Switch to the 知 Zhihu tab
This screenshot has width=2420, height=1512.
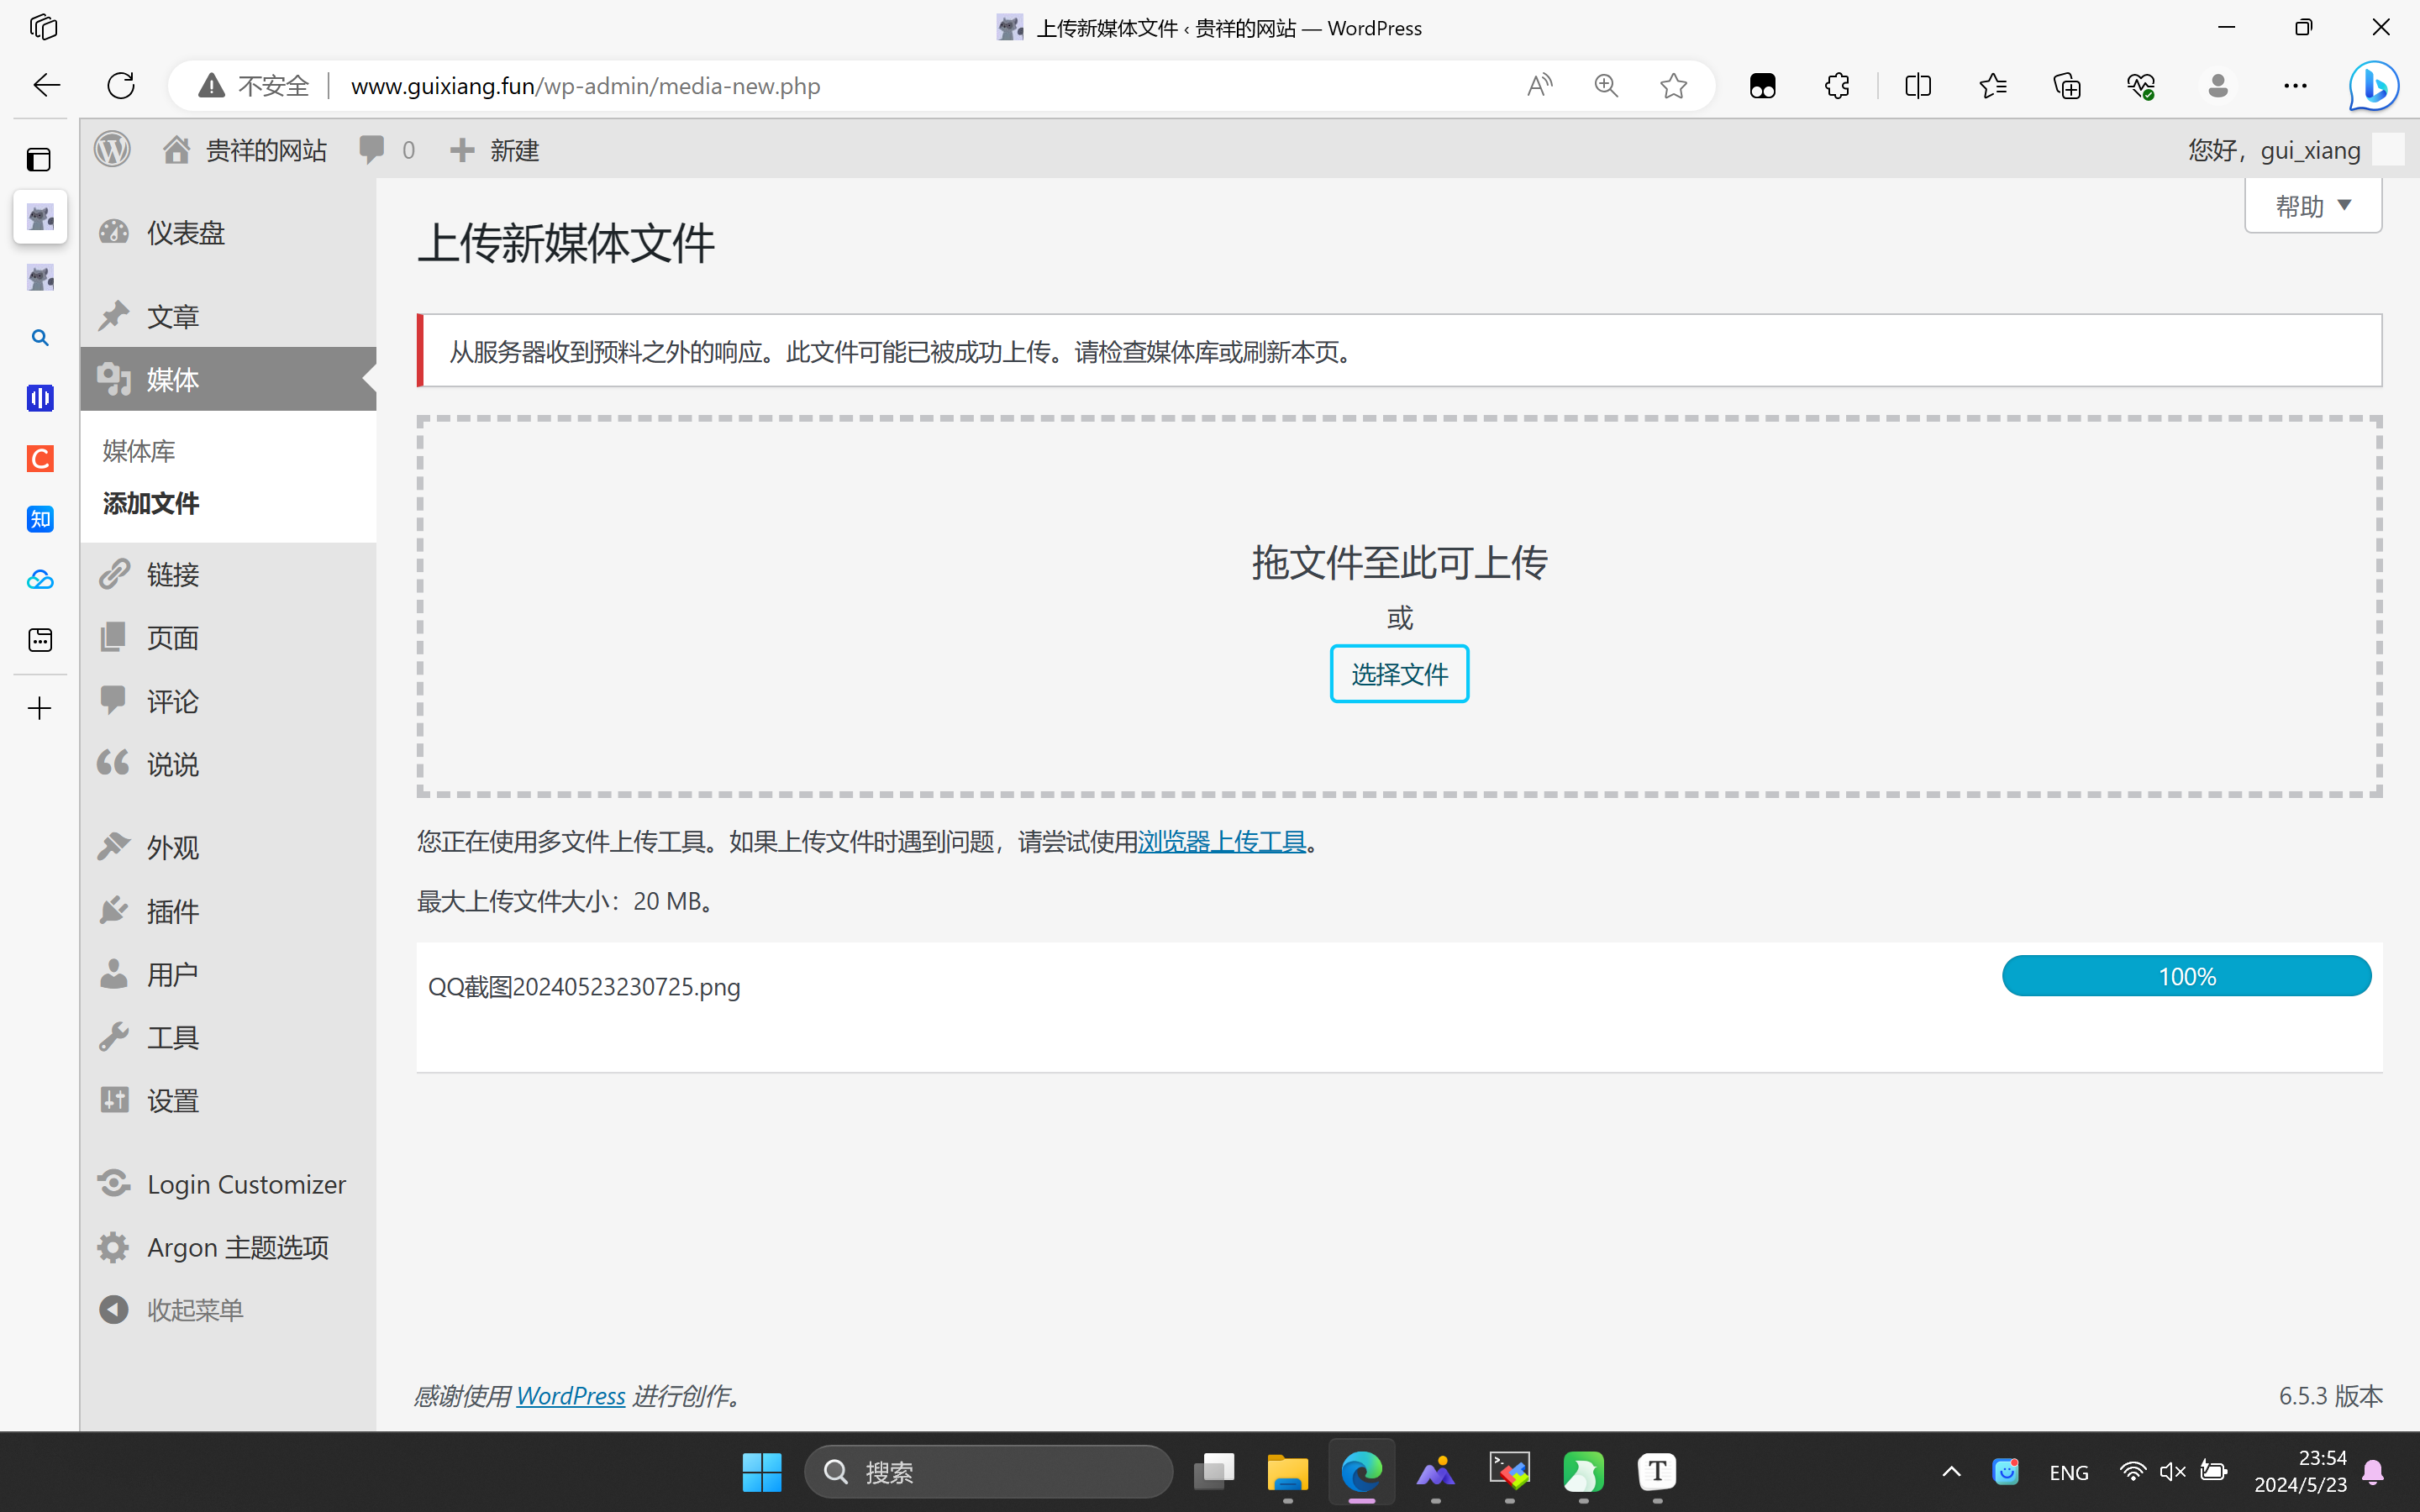click(40, 519)
